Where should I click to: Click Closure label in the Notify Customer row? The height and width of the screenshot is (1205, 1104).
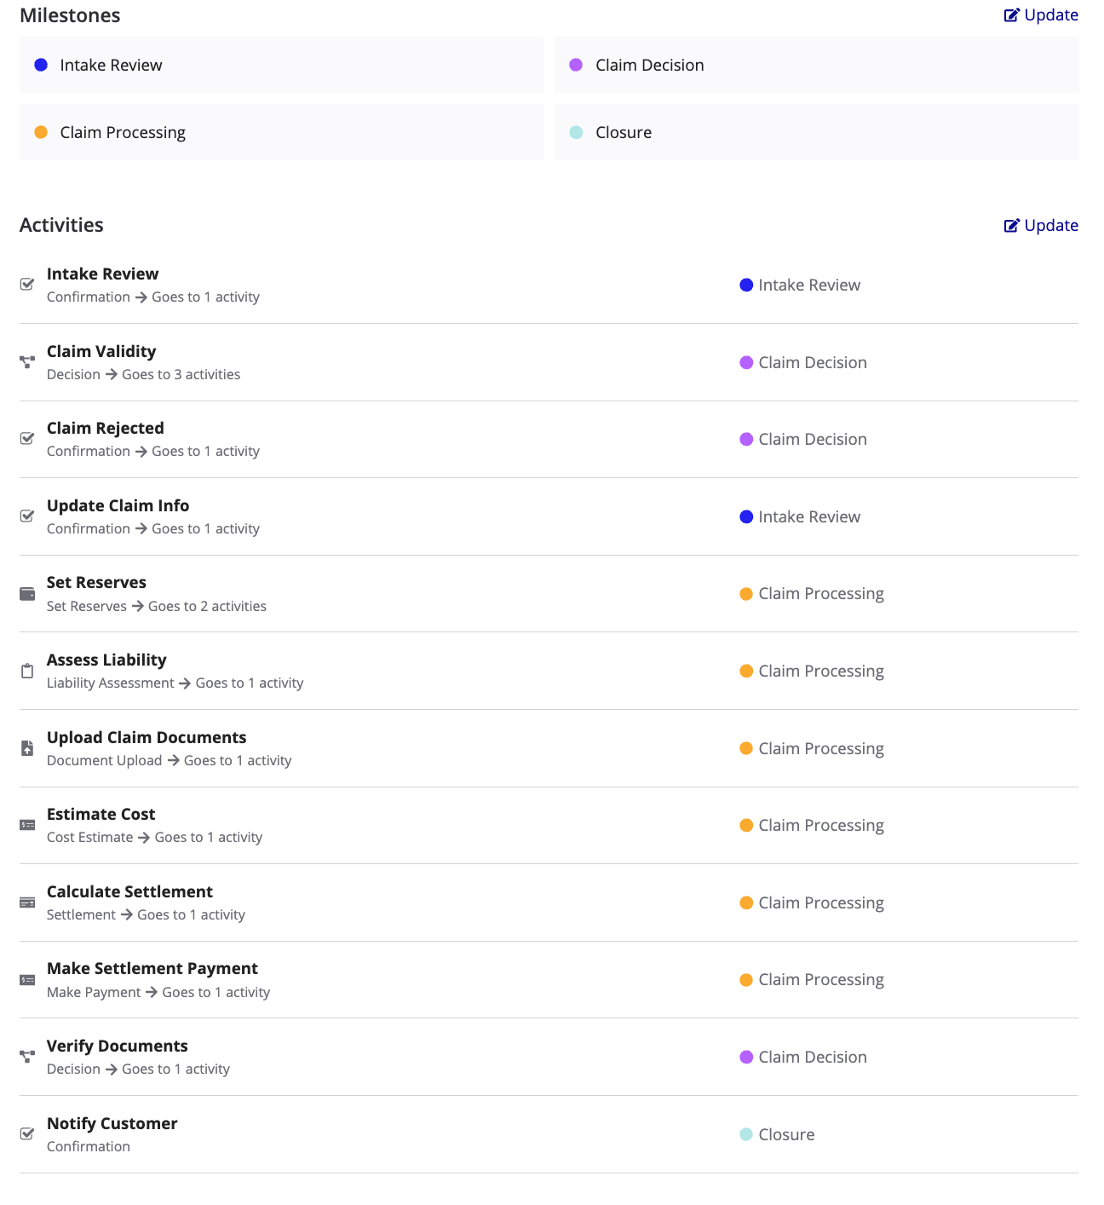pyautogui.click(x=786, y=1134)
